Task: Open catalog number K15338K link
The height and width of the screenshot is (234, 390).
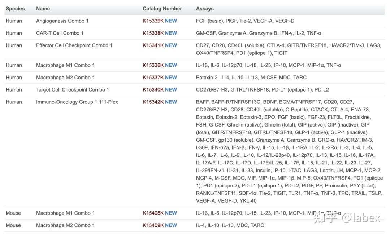Action: point(153,33)
